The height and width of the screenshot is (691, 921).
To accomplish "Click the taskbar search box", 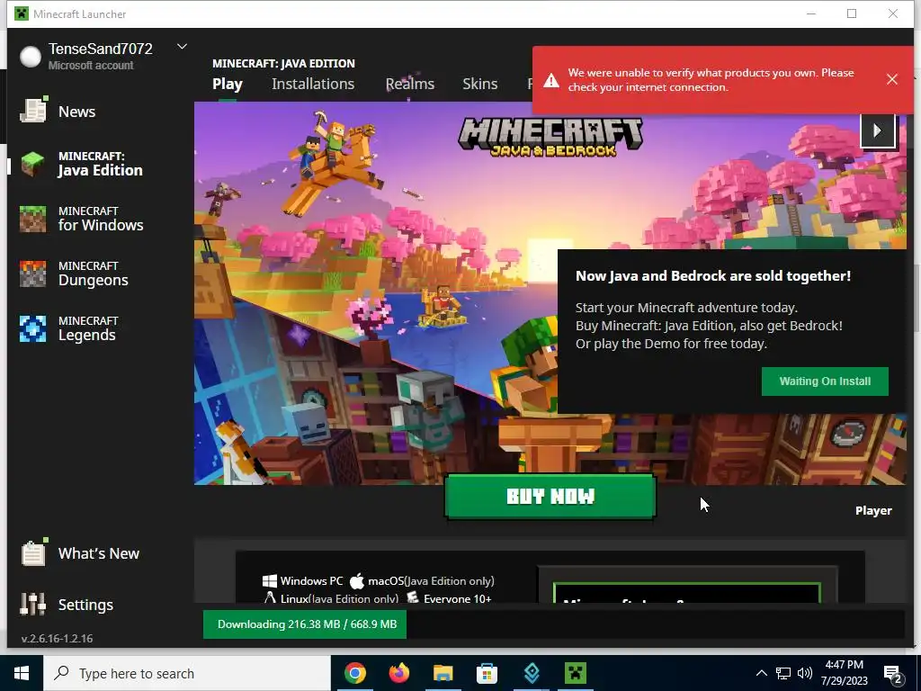I will pos(187,673).
